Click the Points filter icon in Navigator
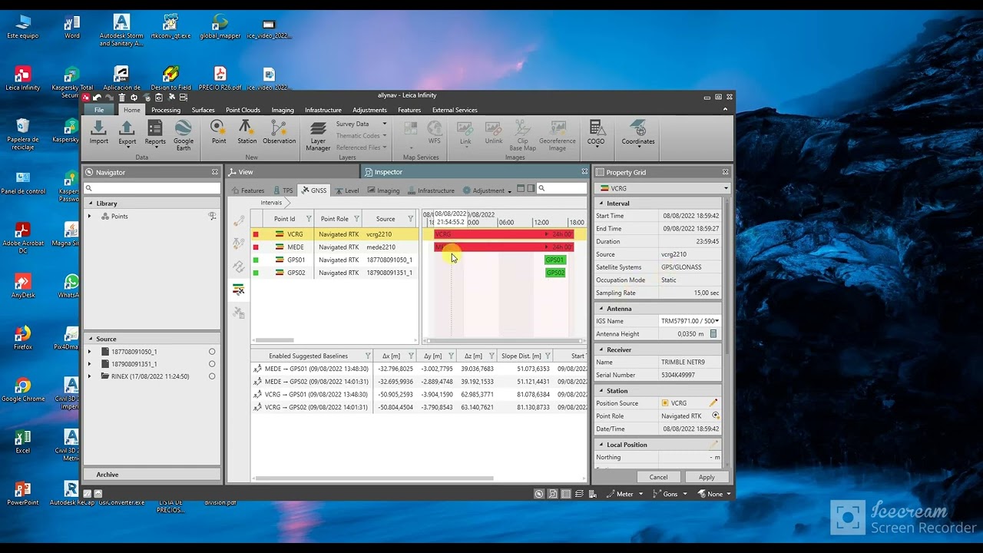 tap(212, 217)
